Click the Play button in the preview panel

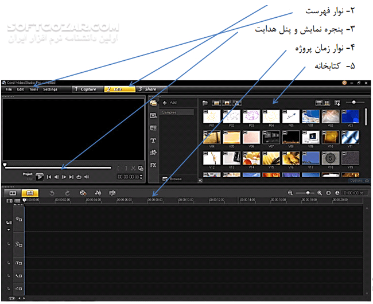point(40,177)
